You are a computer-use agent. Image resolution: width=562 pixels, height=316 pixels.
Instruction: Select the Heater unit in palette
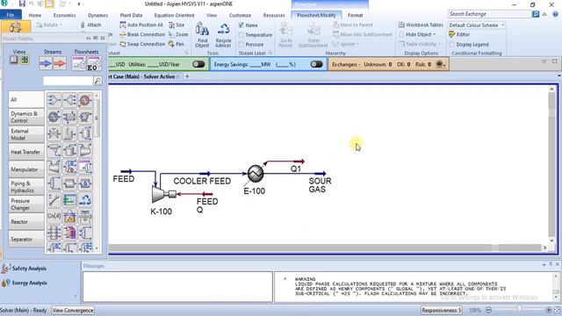[x=54, y=117]
